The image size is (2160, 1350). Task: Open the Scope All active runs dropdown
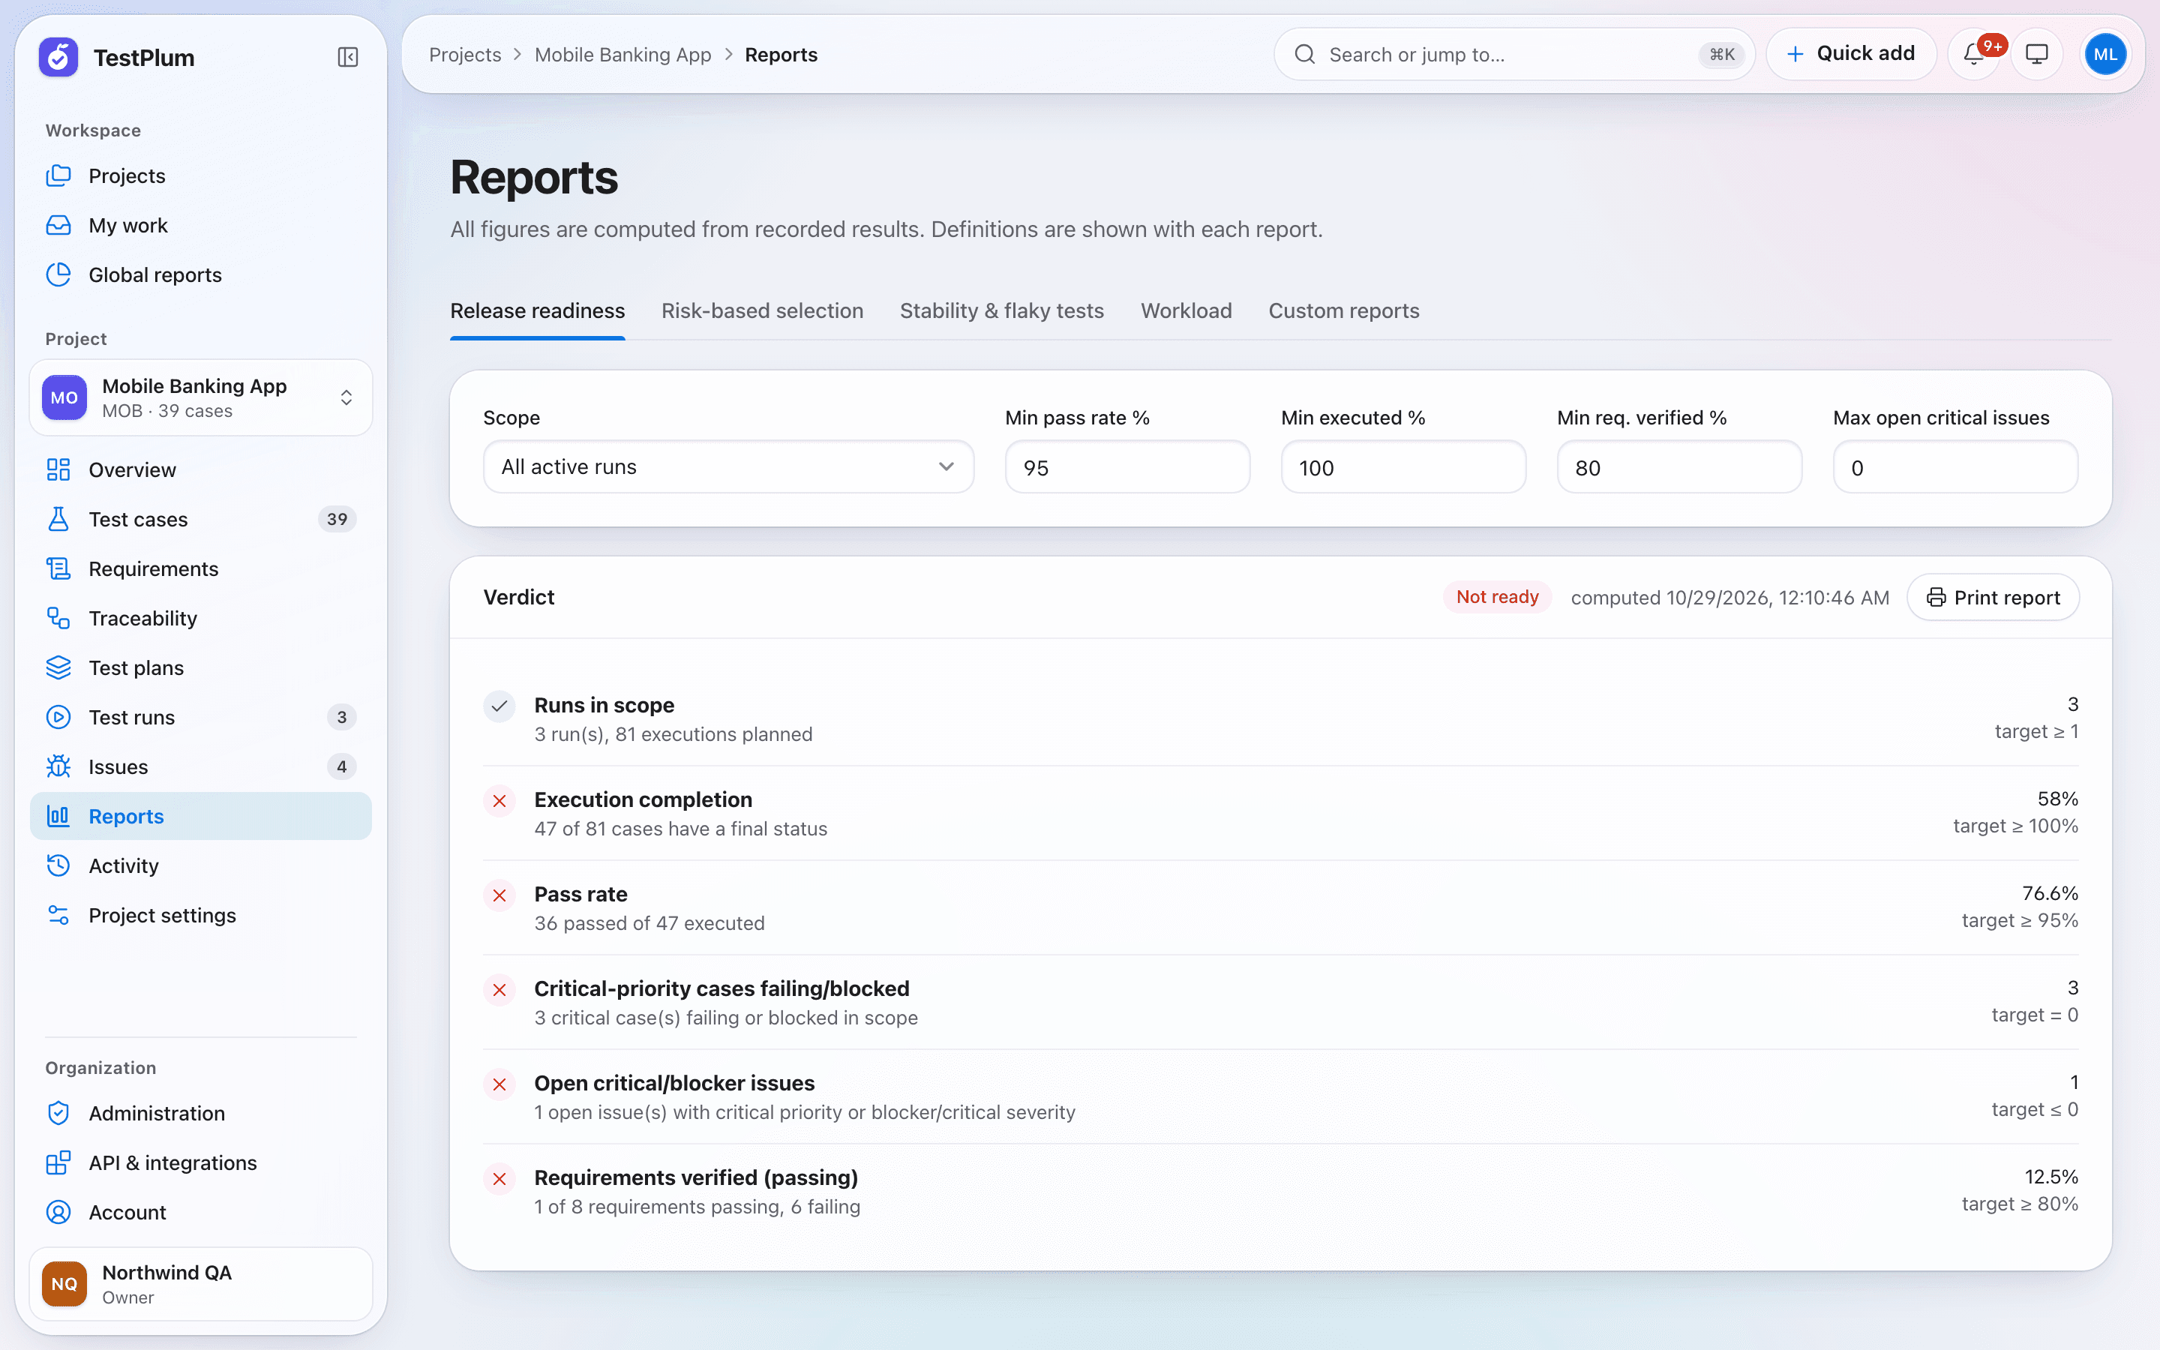(x=728, y=467)
